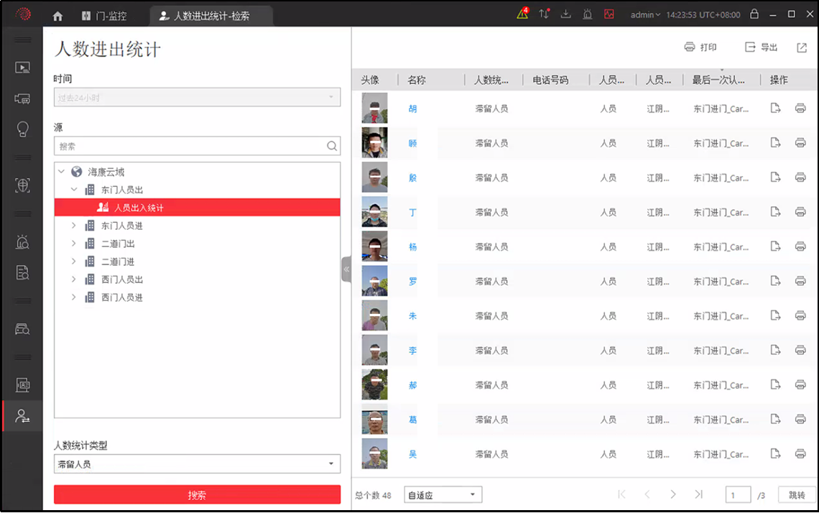
Task: Open the 自适应 page size selector
Action: point(443,494)
